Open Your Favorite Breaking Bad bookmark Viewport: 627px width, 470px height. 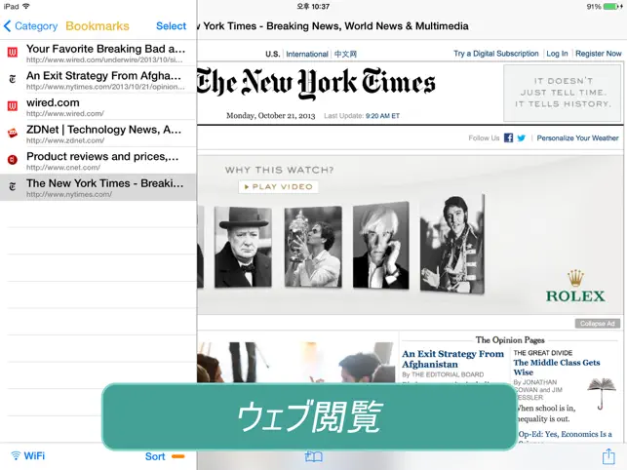coord(98,54)
